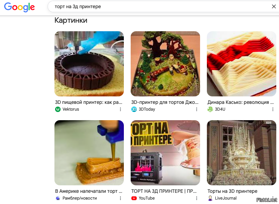Click the LiveJournal source favicon

click(x=210, y=198)
